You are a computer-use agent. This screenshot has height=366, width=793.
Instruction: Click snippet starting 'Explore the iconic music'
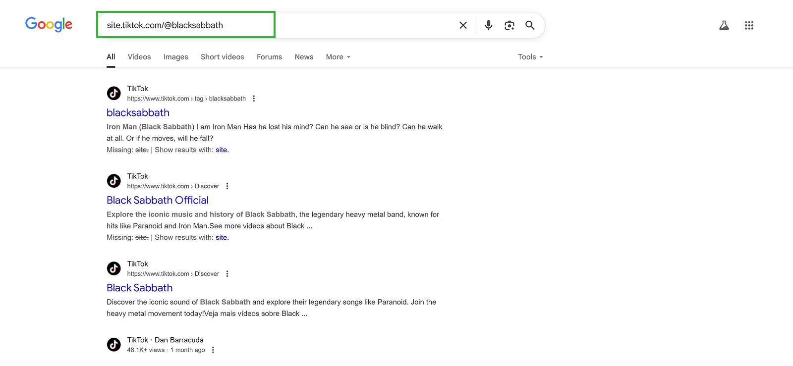point(273,220)
